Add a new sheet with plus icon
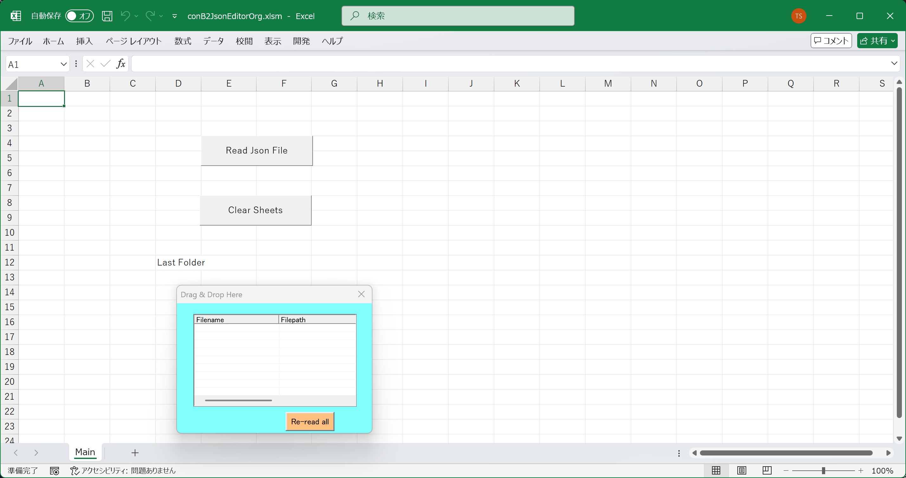The image size is (906, 478). tap(135, 453)
